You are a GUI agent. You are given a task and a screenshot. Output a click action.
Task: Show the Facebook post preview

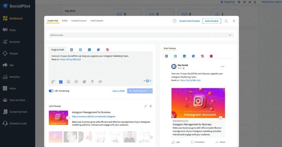coord(166,56)
